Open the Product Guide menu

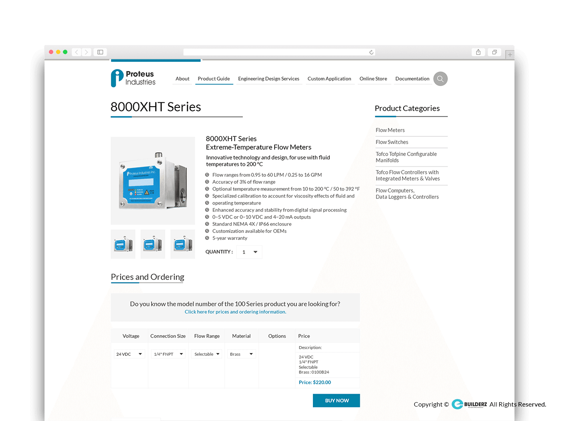point(214,79)
